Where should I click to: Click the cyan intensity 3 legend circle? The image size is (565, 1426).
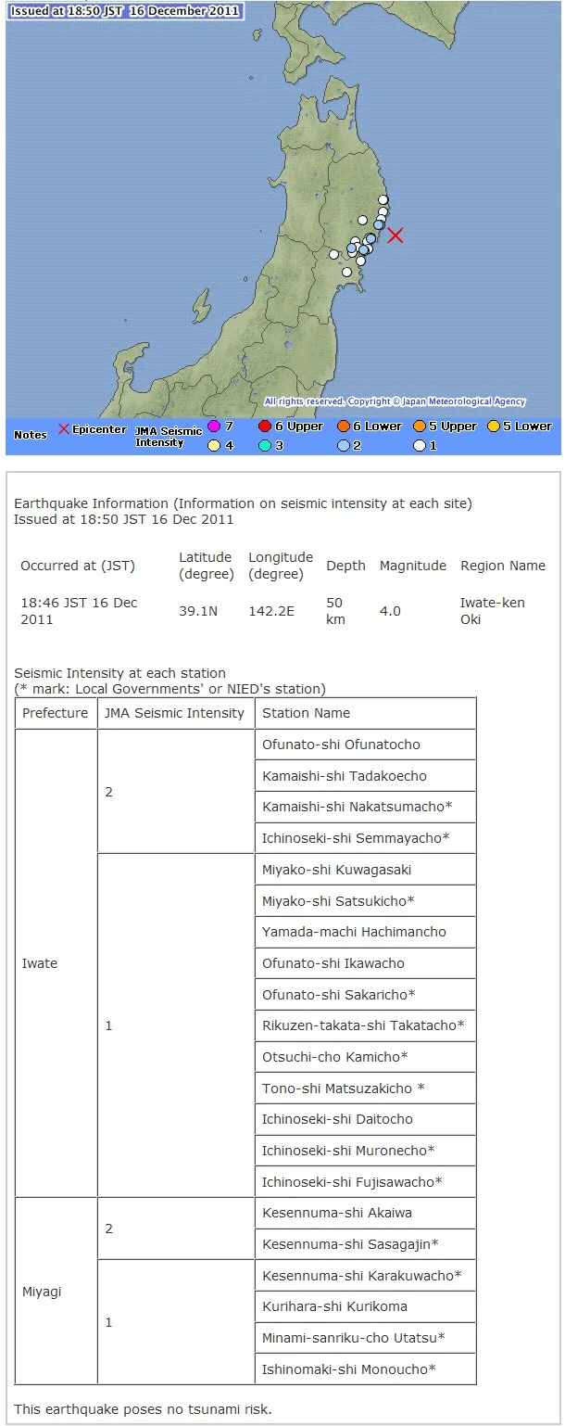pos(265,445)
